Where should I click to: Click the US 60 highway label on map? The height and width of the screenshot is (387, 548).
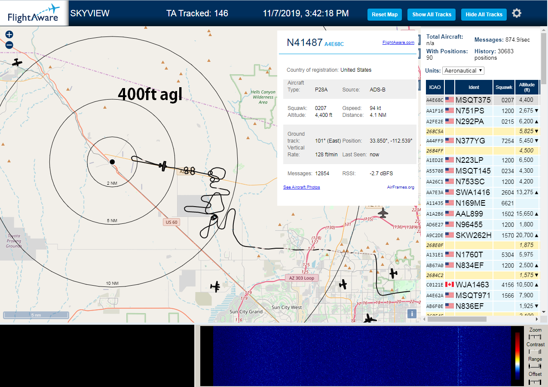[x=171, y=222]
